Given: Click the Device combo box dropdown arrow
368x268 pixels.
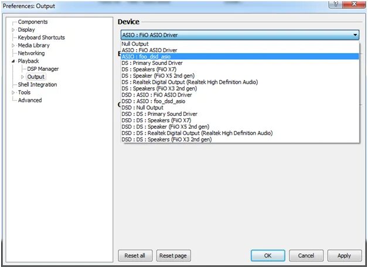Looking at the screenshot, I should 355,35.
